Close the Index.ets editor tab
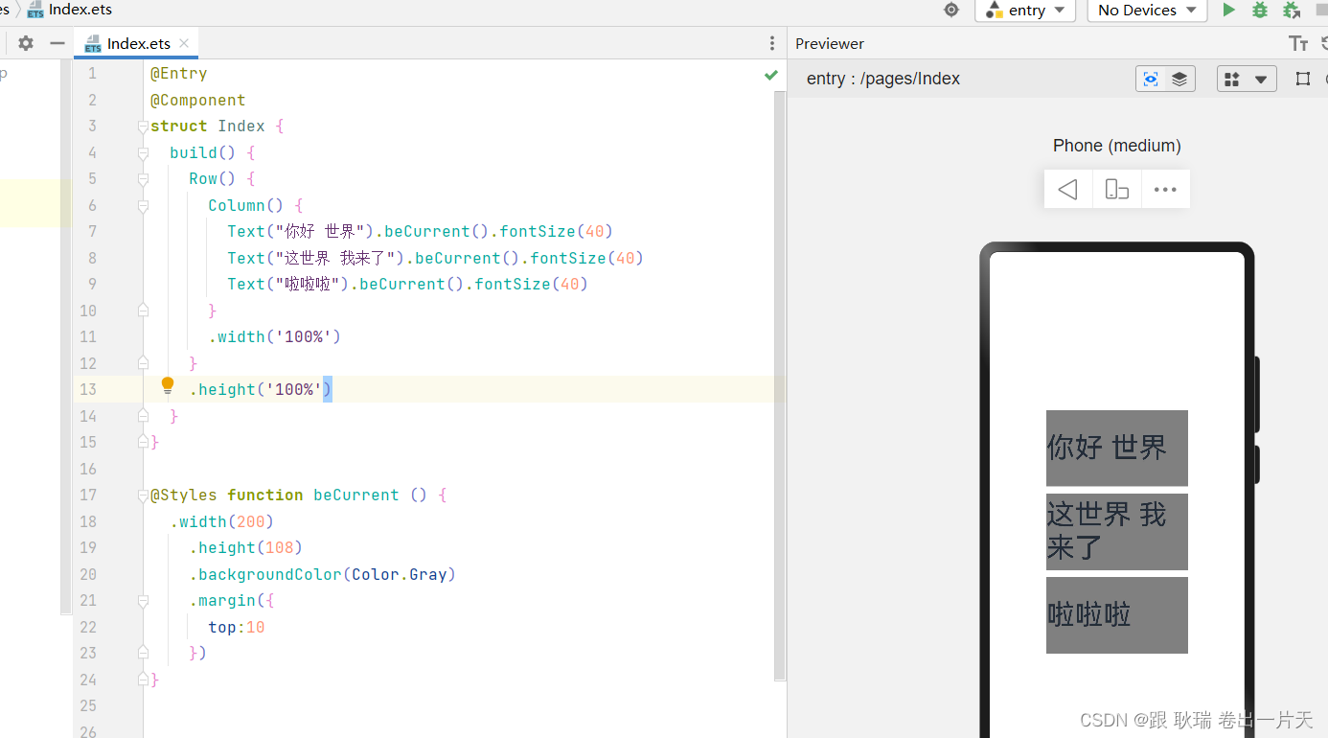Image resolution: width=1328 pixels, height=738 pixels. (x=184, y=43)
